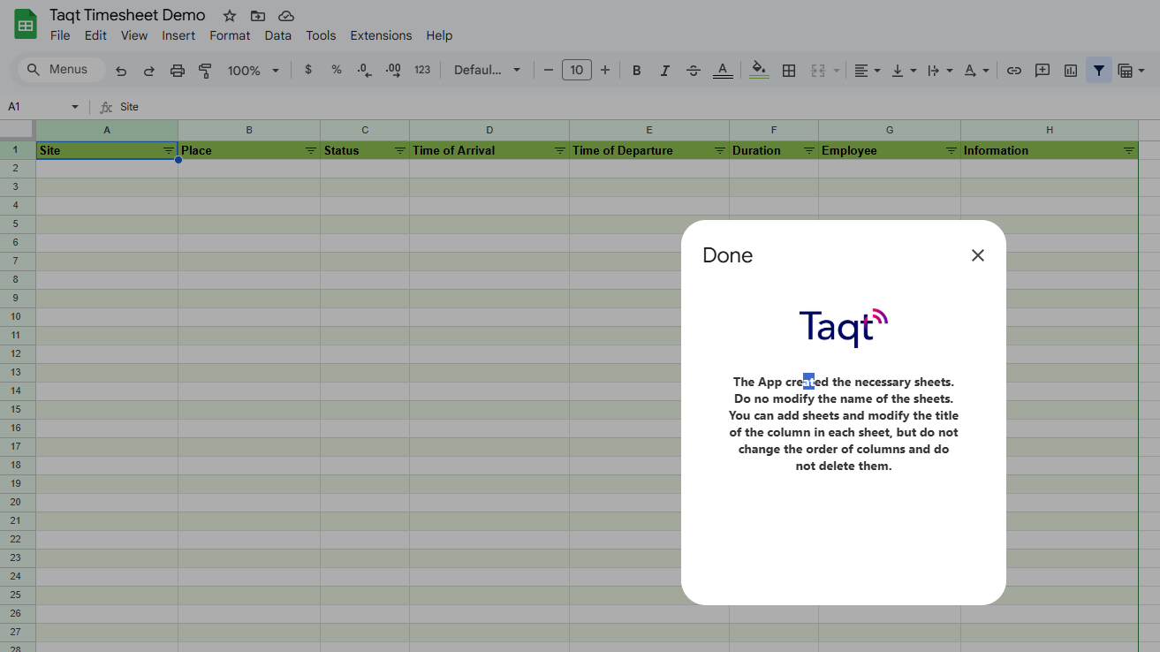Image resolution: width=1160 pixels, height=652 pixels.
Task: Click the insert chart icon
Action: (x=1071, y=70)
